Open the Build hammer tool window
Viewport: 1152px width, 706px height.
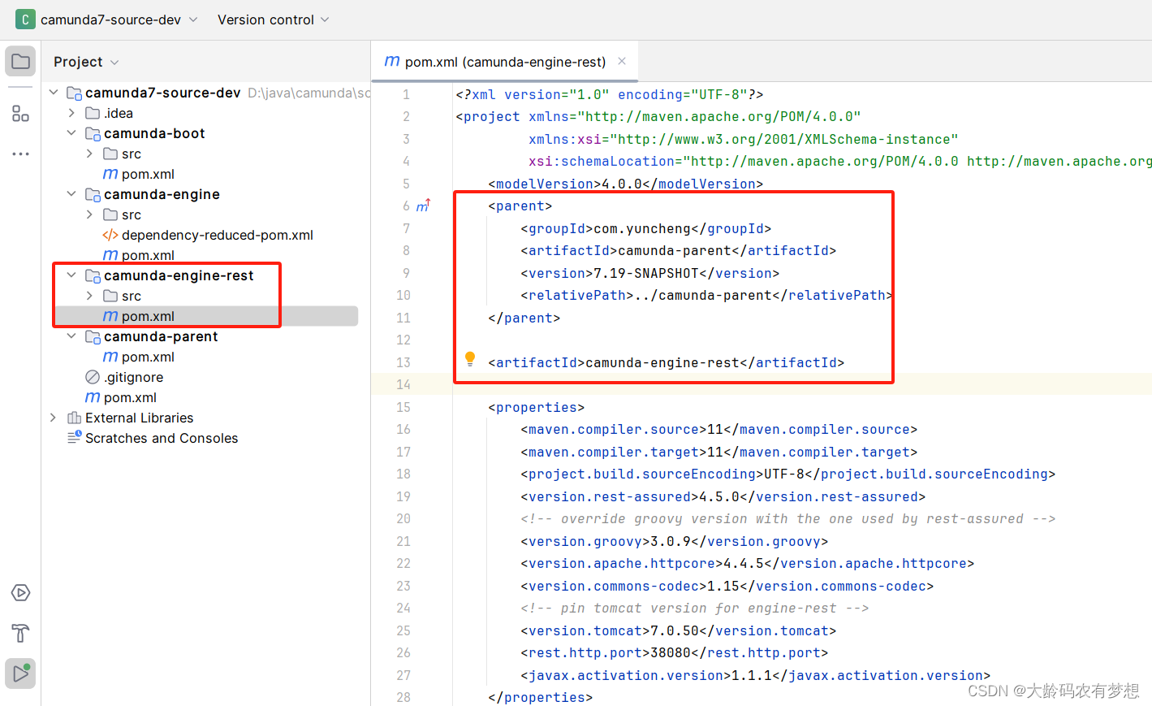20,633
